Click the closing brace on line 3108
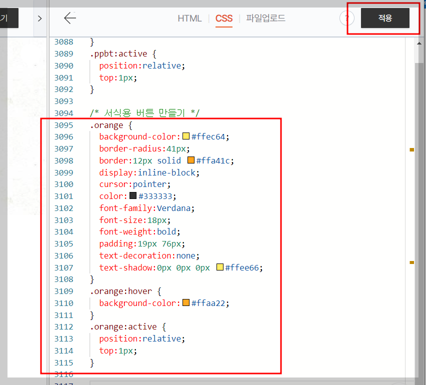 92,279
